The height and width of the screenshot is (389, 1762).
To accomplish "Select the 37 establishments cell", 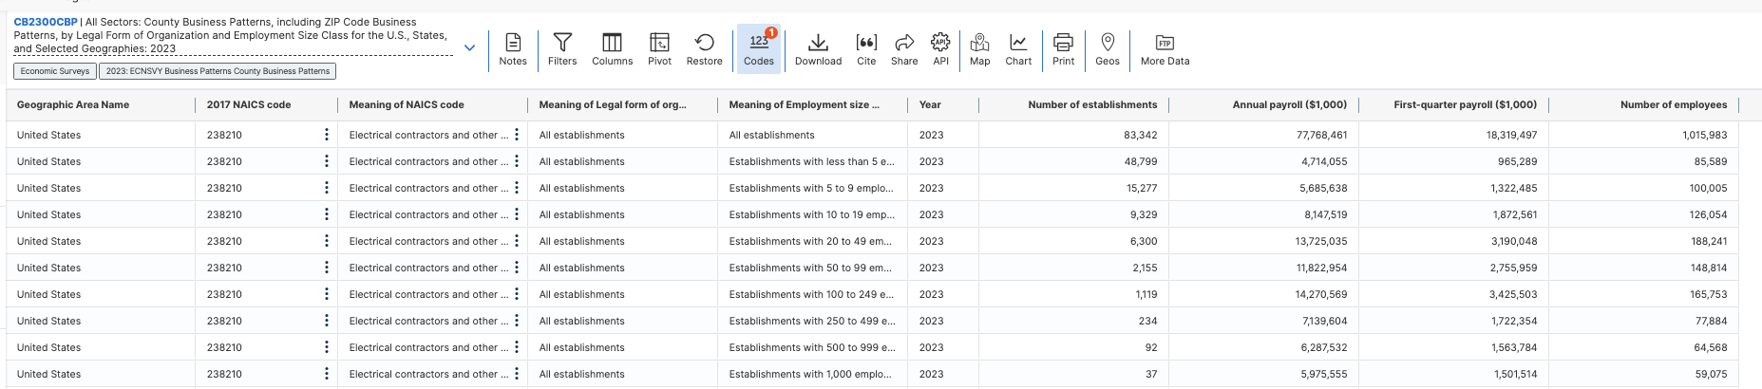I will (x=1073, y=374).
